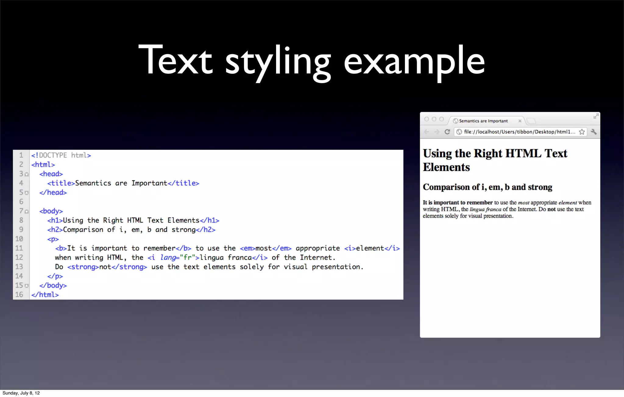Bookmark the page using the star icon
Viewport: 624px width, 397px height.
pyautogui.click(x=582, y=132)
